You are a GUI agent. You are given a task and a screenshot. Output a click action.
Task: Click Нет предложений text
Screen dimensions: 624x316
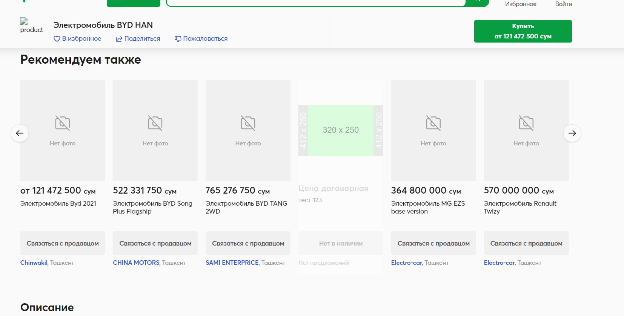coord(324,263)
